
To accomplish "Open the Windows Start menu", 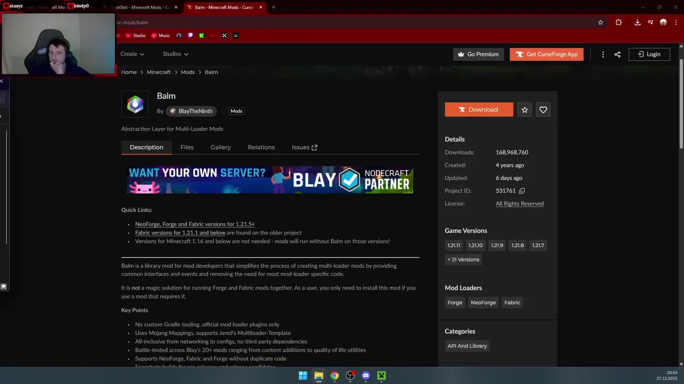I will click(303, 375).
